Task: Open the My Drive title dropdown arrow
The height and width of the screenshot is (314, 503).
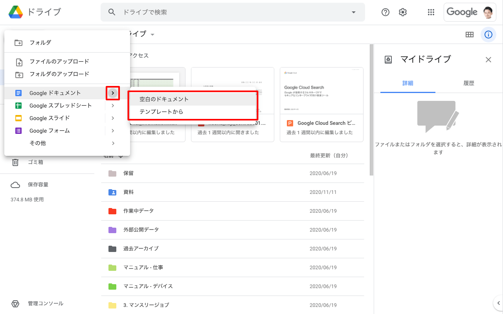Action: click(x=152, y=35)
